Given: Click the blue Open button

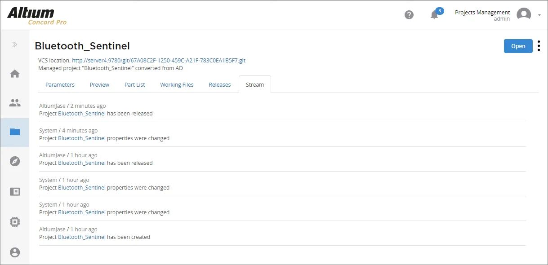Looking at the screenshot, I should point(518,46).
